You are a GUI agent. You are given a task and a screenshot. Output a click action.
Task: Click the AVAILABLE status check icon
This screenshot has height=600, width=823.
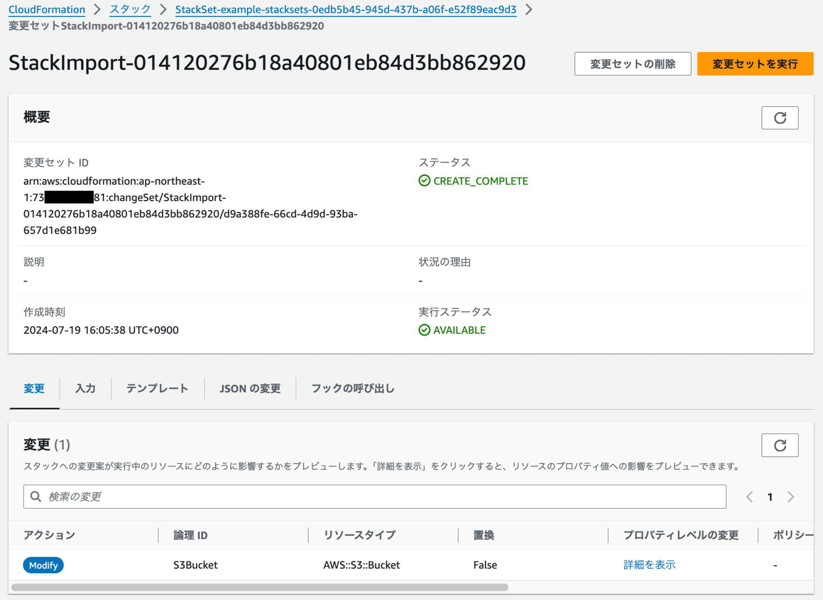[x=424, y=330]
